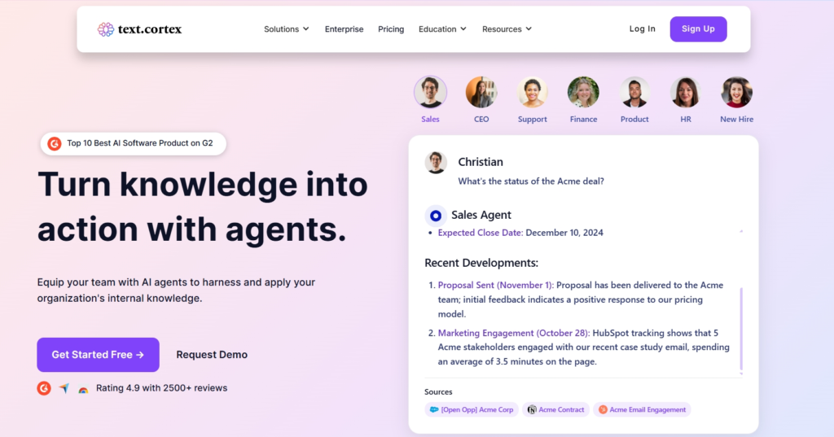
Task: Click the Product tab label
Action: click(634, 119)
